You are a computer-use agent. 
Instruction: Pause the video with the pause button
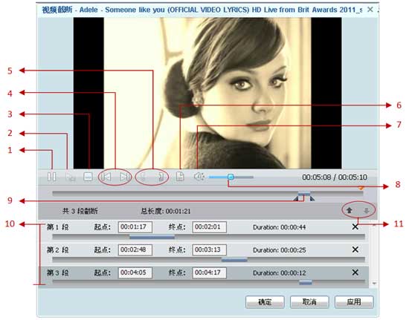[51, 177]
